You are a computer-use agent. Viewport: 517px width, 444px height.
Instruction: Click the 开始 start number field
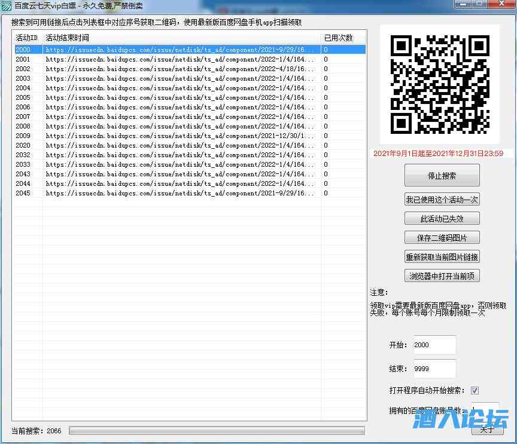(434, 345)
